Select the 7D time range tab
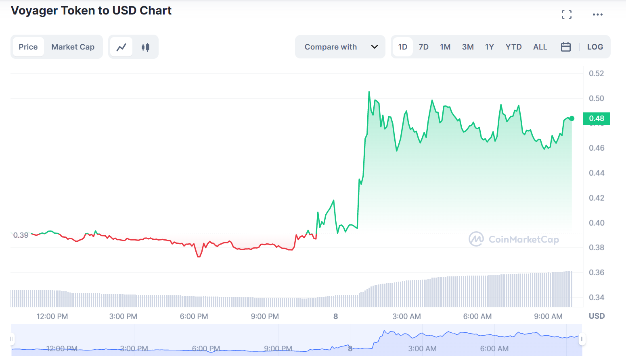626x363 pixels. point(424,47)
